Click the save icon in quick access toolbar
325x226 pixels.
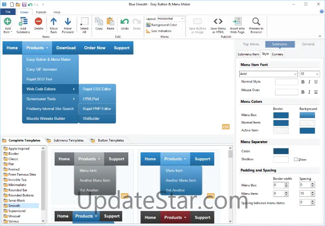point(24,4)
